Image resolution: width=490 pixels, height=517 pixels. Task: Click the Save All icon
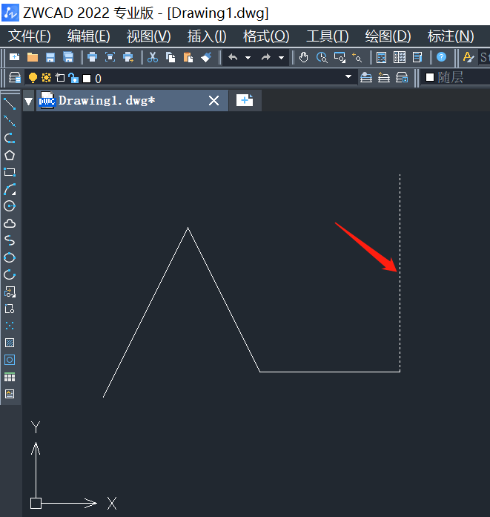[68, 57]
